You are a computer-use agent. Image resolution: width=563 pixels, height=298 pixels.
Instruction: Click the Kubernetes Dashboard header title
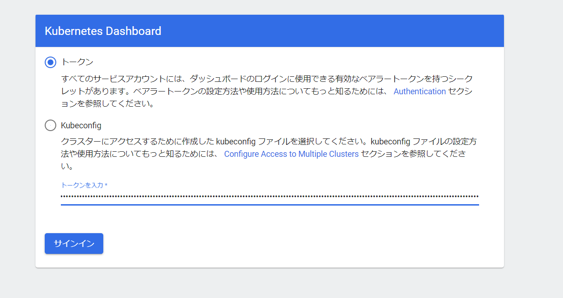pyautogui.click(x=103, y=31)
